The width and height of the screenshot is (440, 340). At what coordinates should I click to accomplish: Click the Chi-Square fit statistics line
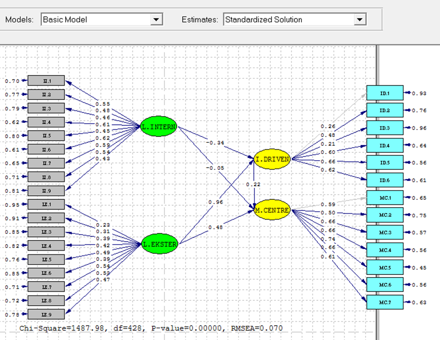click(x=151, y=328)
